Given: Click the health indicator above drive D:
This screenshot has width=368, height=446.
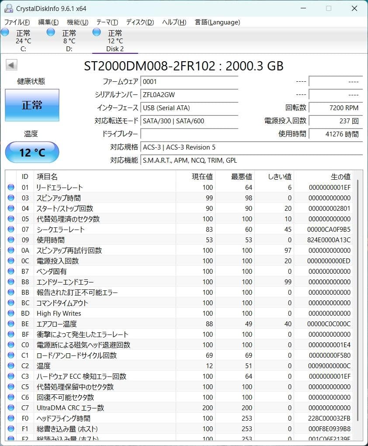Looking at the screenshot, I should tap(50, 31).
